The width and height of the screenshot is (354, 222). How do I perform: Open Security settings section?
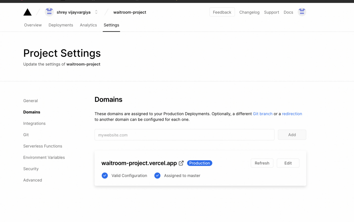coord(31,169)
